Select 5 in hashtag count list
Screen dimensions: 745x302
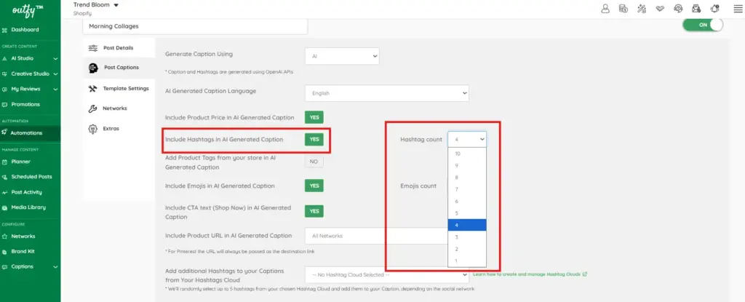(x=467, y=213)
